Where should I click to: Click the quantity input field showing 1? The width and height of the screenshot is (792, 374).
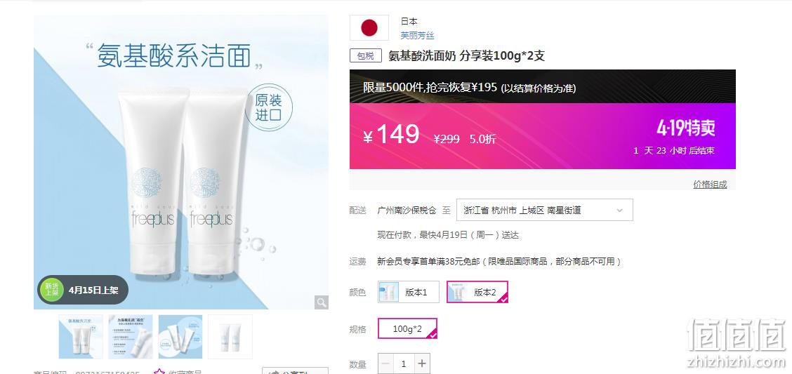[x=404, y=363]
